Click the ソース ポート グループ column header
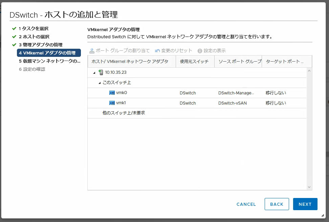329x222 pixels. 238,62
